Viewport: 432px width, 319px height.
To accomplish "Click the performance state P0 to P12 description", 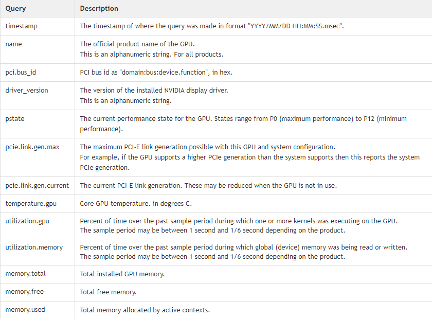I will click(x=243, y=124).
